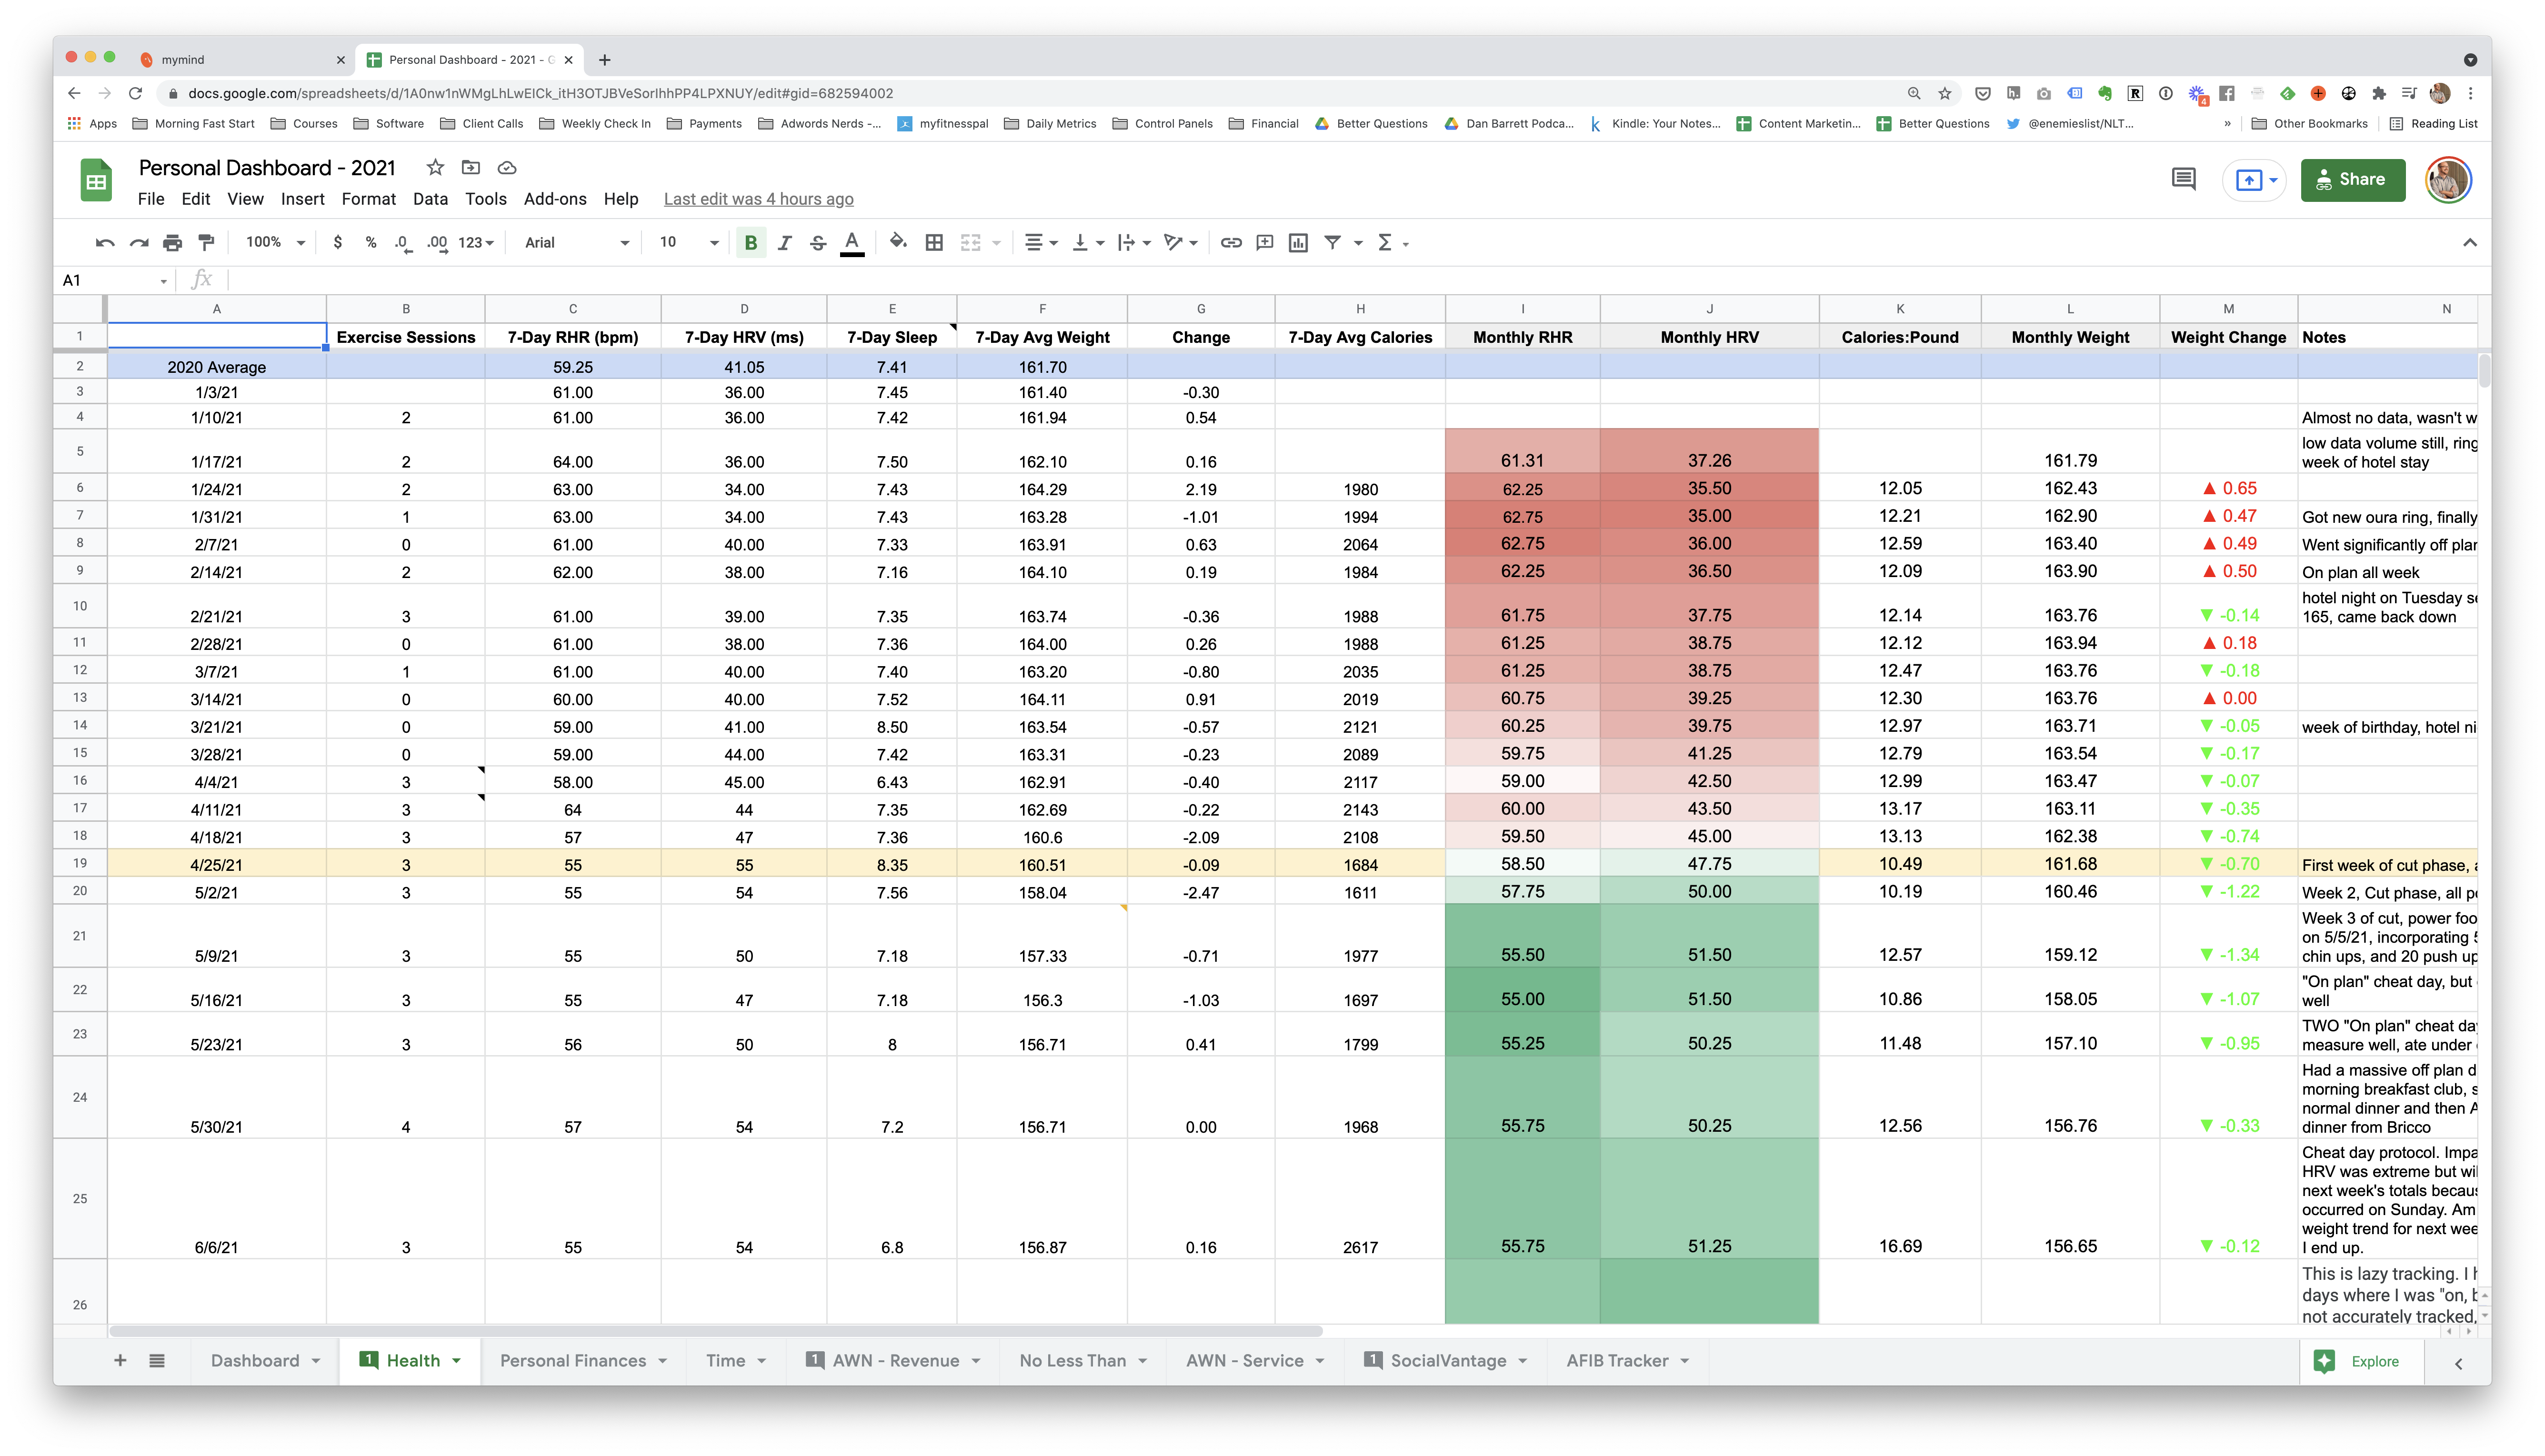Format as currency with dollar icon
The image size is (2545, 1456).
338,242
